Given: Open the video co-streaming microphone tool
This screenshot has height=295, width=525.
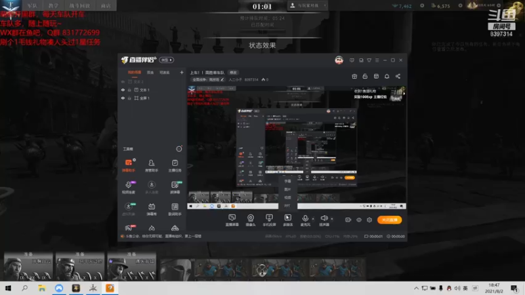Looking at the screenshot, I should coord(129,187).
